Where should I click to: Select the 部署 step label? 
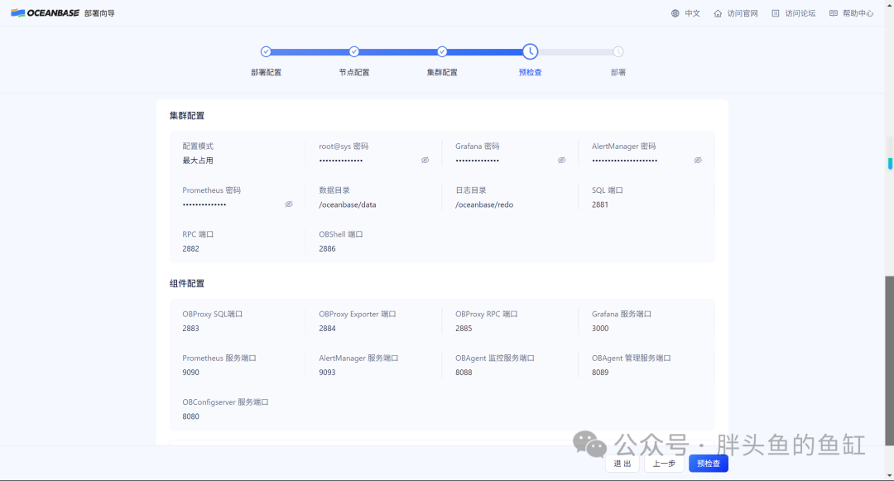pyautogui.click(x=618, y=72)
